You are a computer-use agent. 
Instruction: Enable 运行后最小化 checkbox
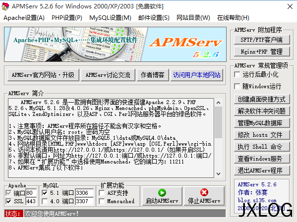click(237, 74)
